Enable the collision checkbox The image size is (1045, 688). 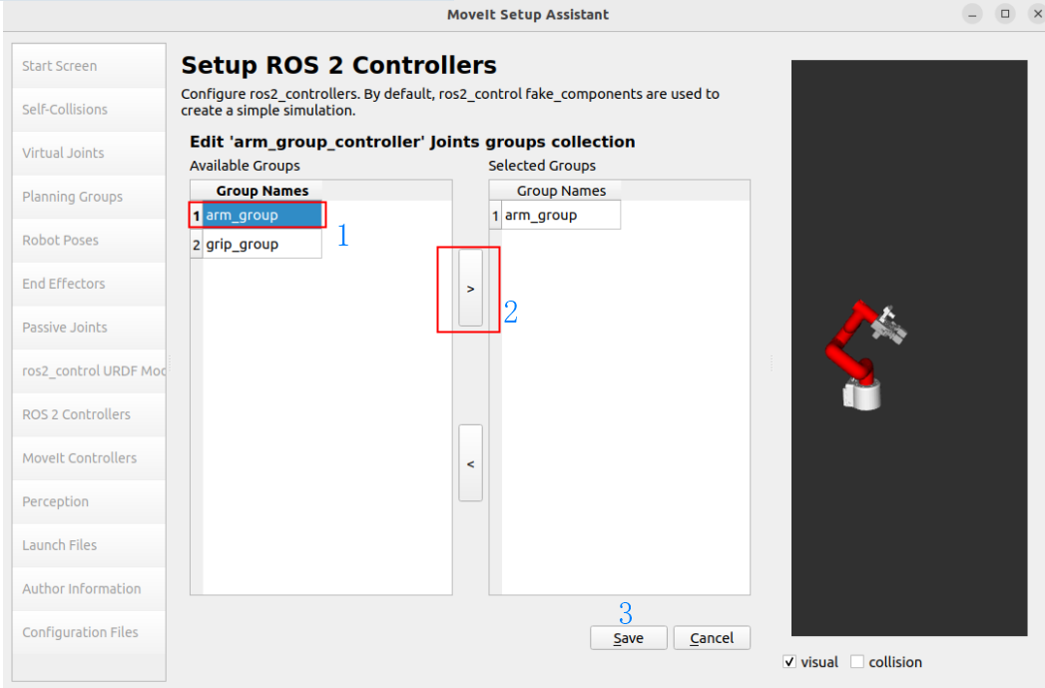coord(857,662)
